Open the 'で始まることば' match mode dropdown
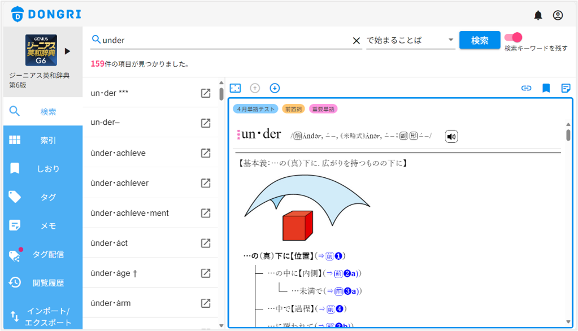This screenshot has height=331, width=578. pos(410,40)
